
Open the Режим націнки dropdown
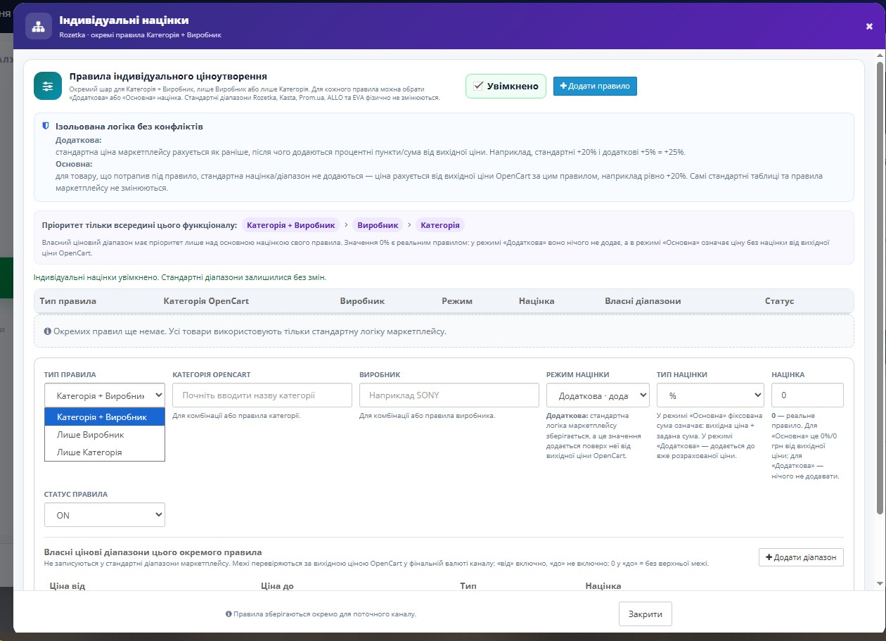click(x=598, y=395)
